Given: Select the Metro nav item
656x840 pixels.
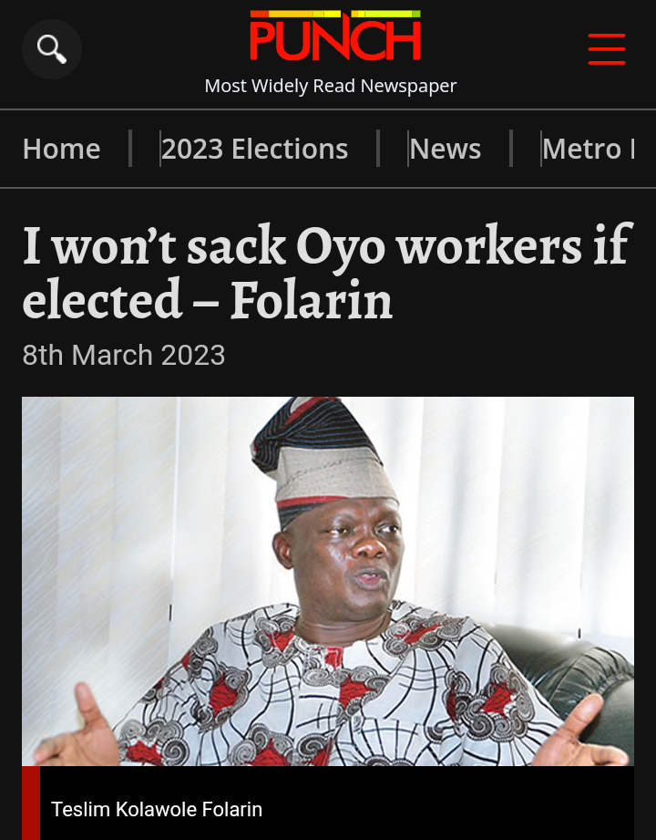Looking at the screenshot, I should point(581,149).
